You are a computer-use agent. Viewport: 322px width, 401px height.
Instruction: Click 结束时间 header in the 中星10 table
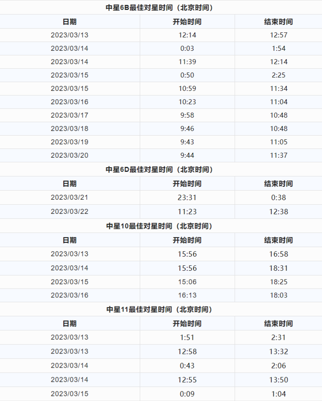point(278,240)
